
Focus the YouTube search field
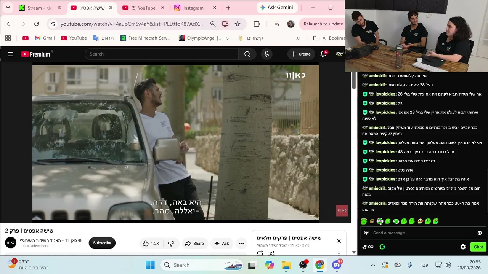click(x=162, y=54)
